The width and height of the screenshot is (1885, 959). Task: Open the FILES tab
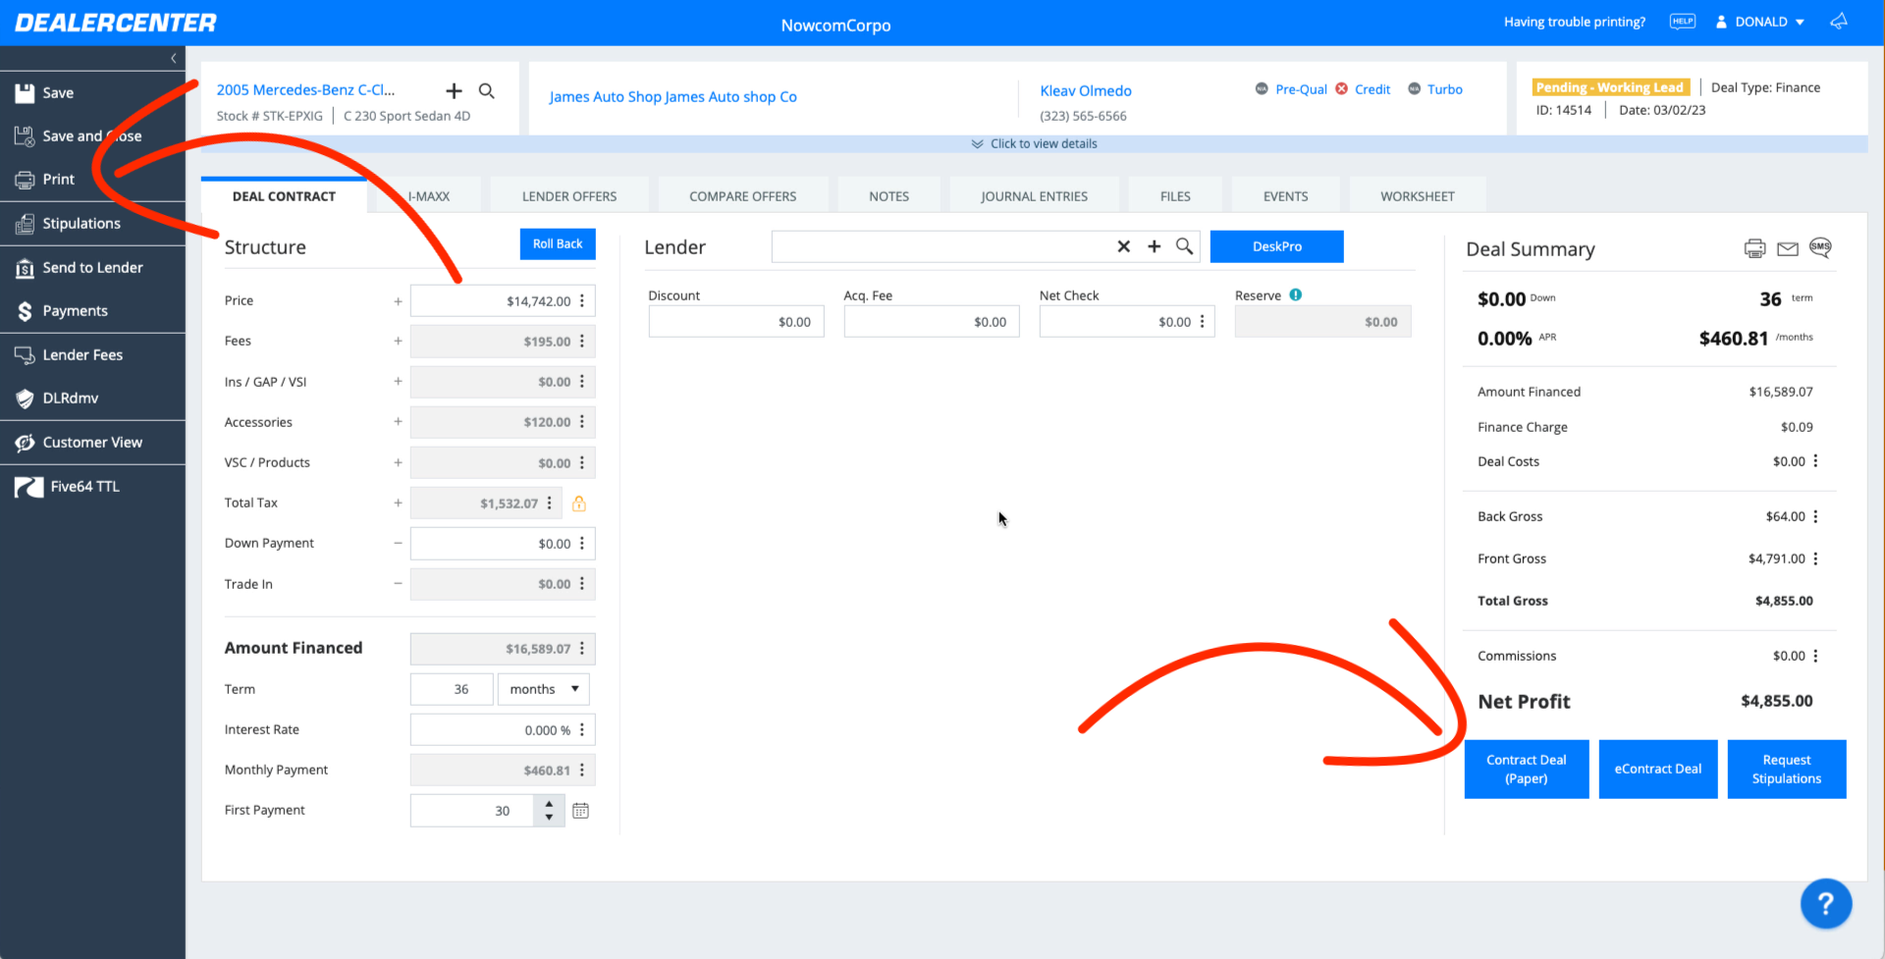(x=1175, y=196)
